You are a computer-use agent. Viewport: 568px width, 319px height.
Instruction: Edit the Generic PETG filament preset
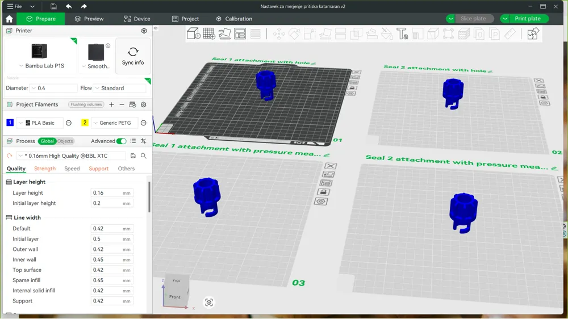pyautogui.click(x=144, y=123)
